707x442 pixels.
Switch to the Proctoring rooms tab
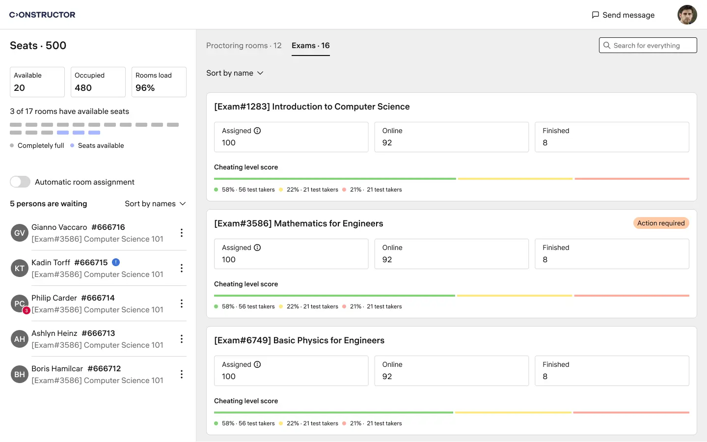pos(244,46)
